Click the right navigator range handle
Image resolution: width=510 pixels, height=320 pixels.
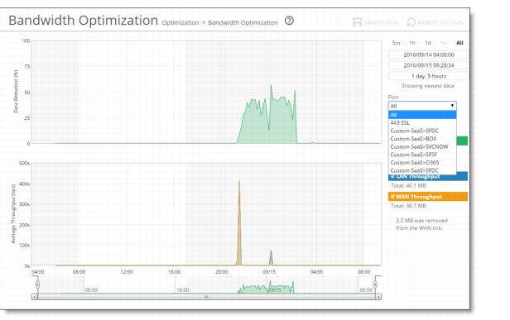375,284
